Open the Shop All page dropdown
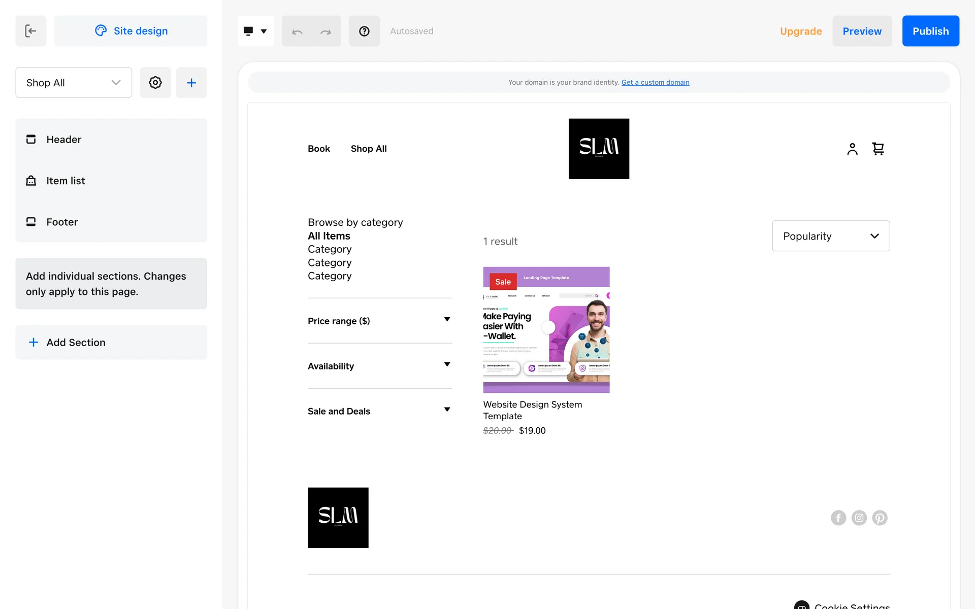Screen dimensions: 975x609 point(74,83)
